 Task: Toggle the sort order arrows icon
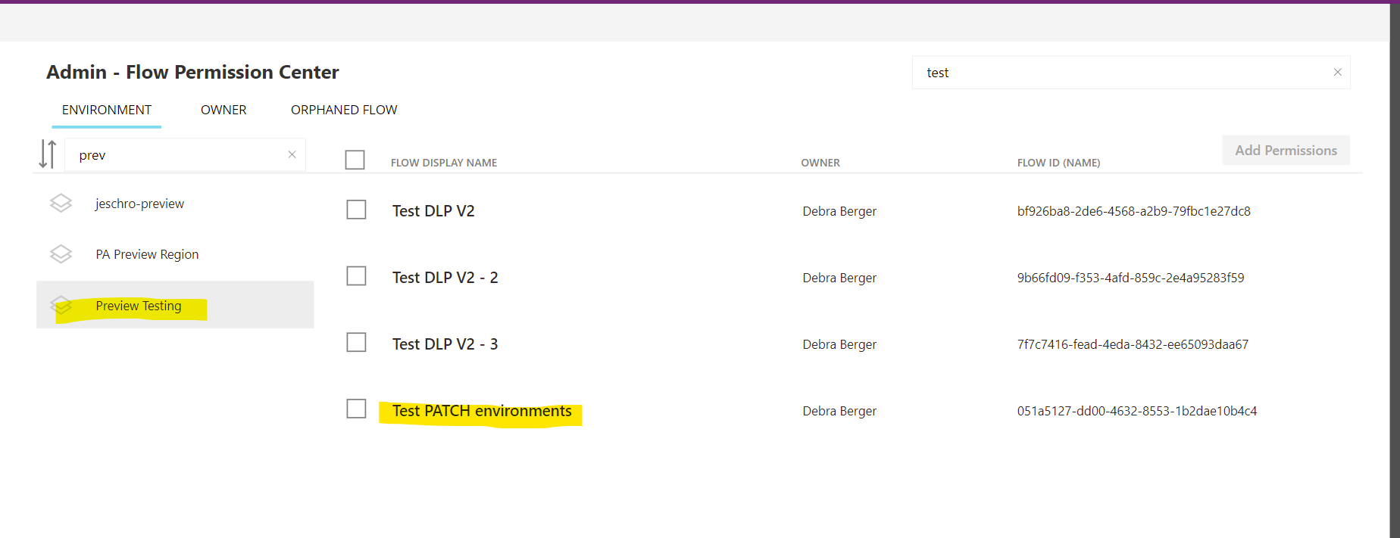[47, 154]
